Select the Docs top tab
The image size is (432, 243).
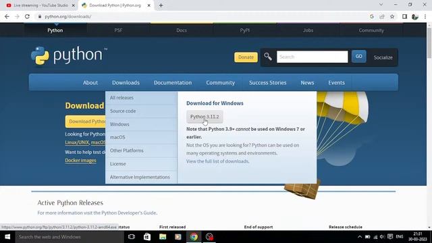(x=182, y=30)
